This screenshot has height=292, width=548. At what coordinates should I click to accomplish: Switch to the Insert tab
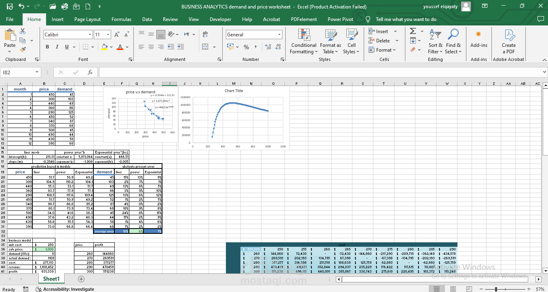(57, 19)
